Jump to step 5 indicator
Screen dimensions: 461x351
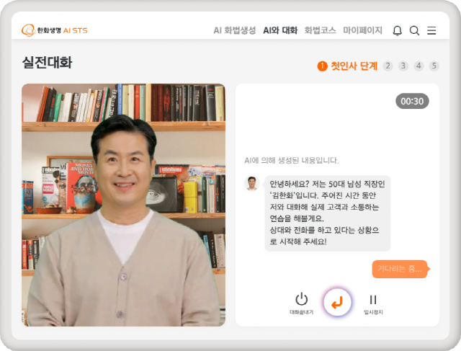click(434, 66)
